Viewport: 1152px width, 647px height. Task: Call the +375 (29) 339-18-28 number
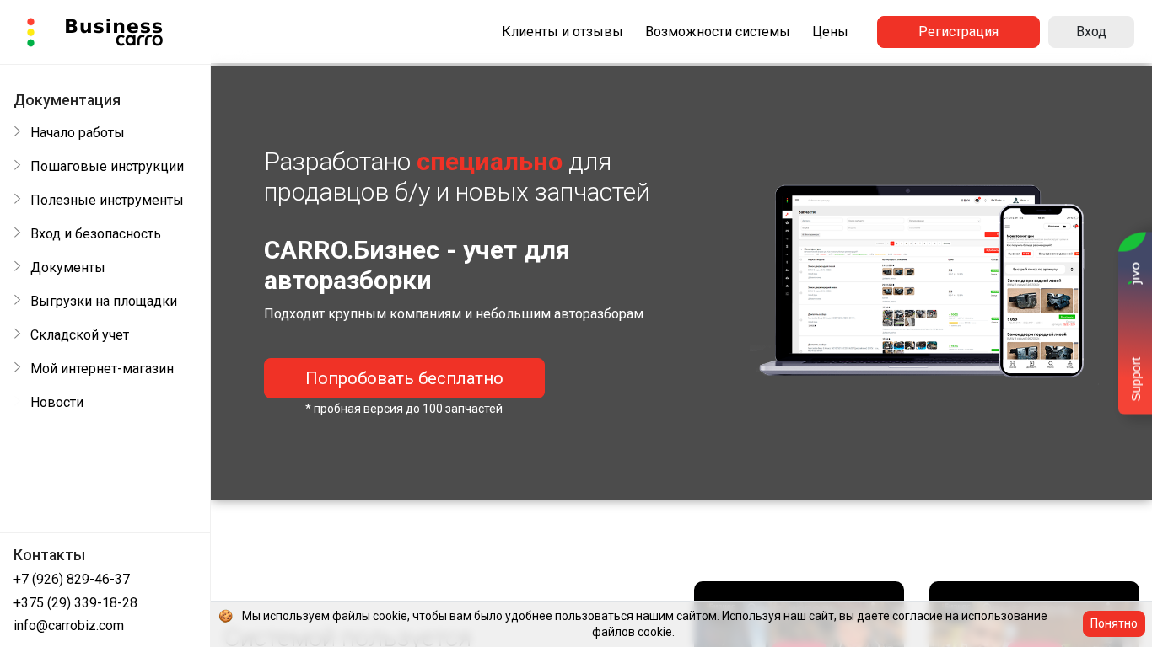click(x=75, y=602)
